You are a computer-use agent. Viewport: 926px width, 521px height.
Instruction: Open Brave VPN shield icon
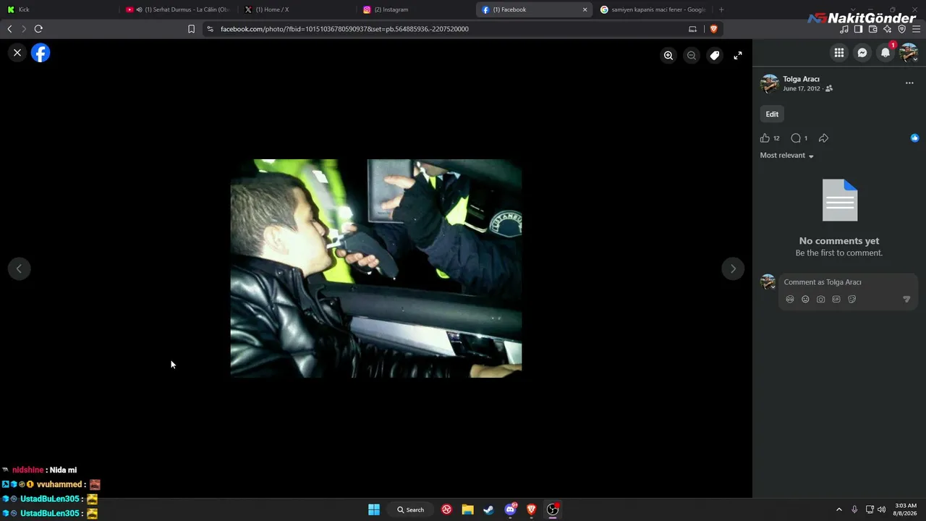(901, 29)
